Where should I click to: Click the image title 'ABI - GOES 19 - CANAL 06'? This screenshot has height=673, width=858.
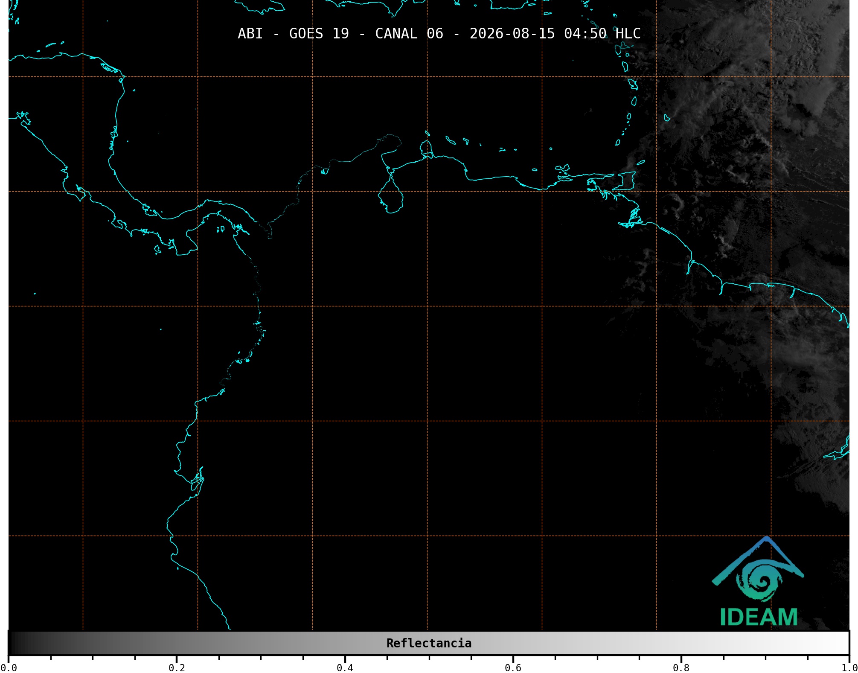(340, 34)
